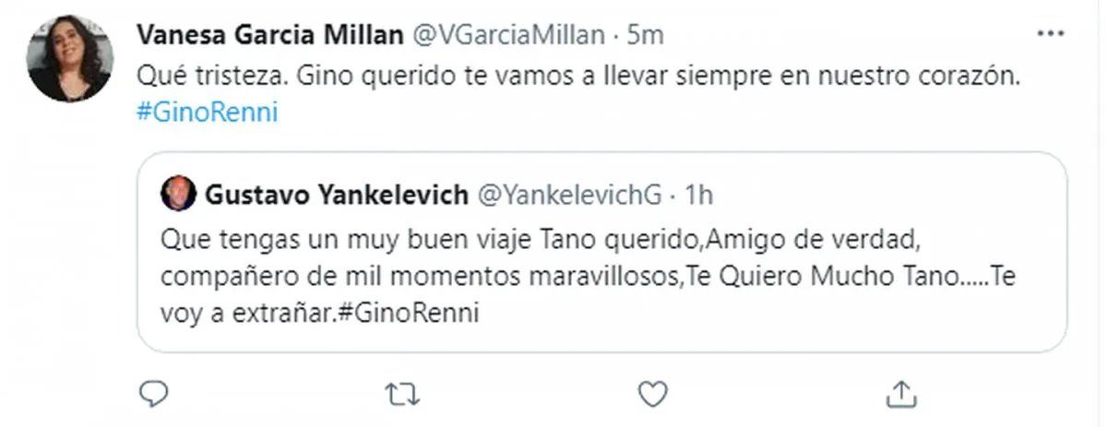Click the reply speech bubble icon
Screen dimensions: 1107x427
tap(151, 394)
